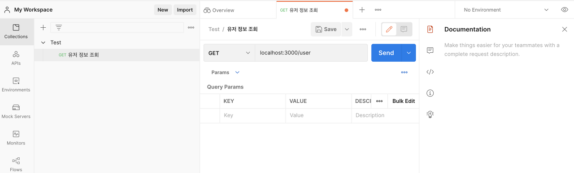Open tab bar more options ellipsis
This screenshot has width=574, height=173.
[x=378, y=10]
